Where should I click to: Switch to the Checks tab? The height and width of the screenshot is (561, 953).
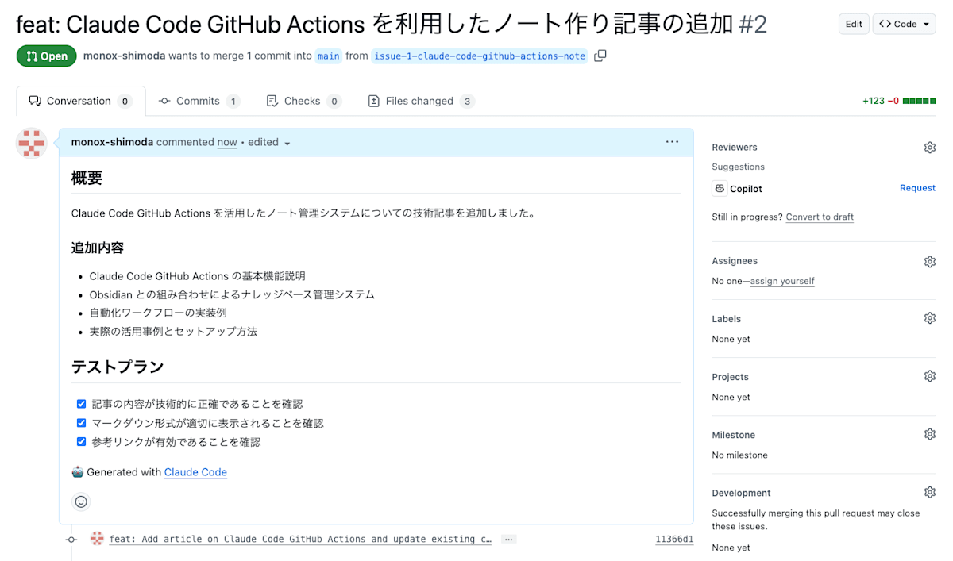click(x=304, y=101)
